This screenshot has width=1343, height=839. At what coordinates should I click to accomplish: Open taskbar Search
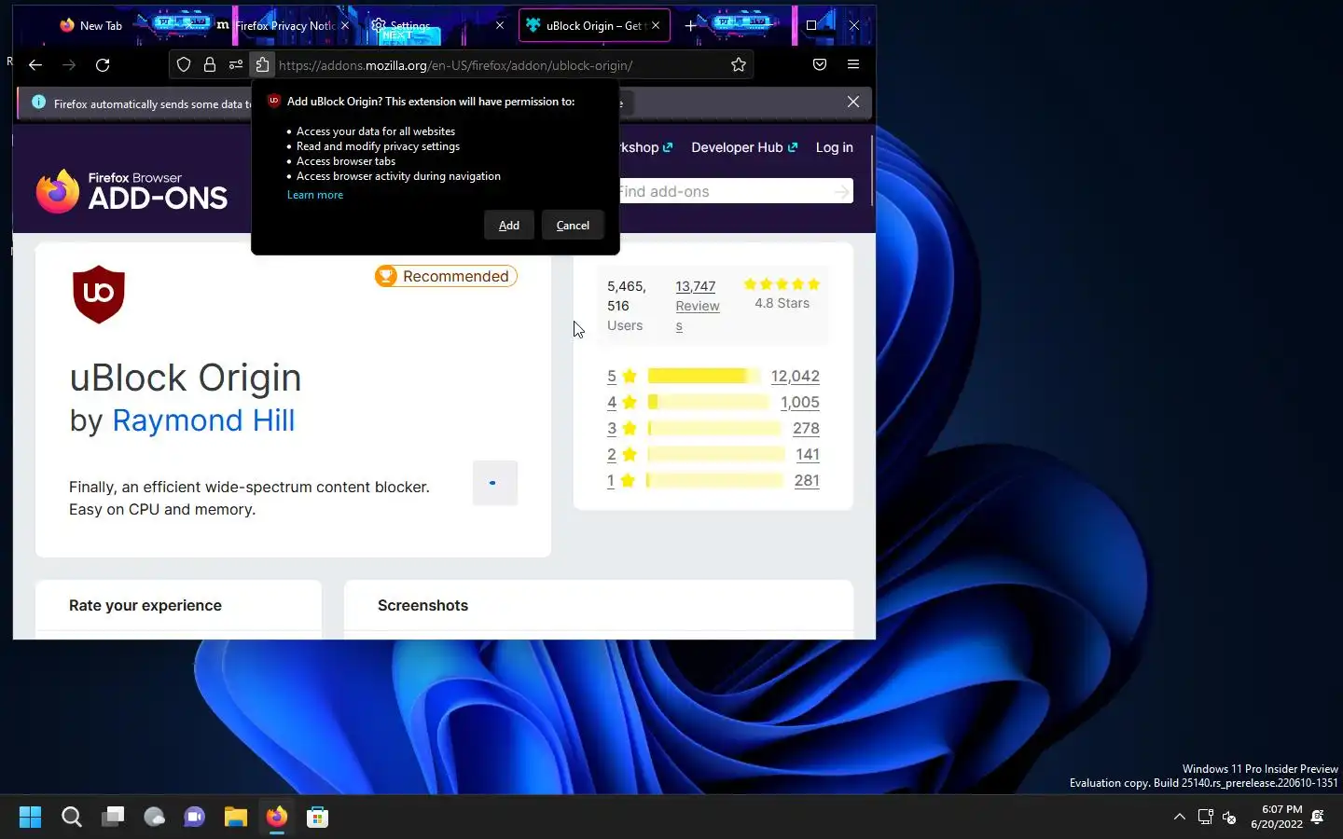click(72, 817)
